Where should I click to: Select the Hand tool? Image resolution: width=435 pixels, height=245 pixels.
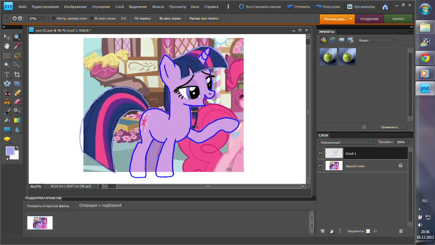(7, 46)
